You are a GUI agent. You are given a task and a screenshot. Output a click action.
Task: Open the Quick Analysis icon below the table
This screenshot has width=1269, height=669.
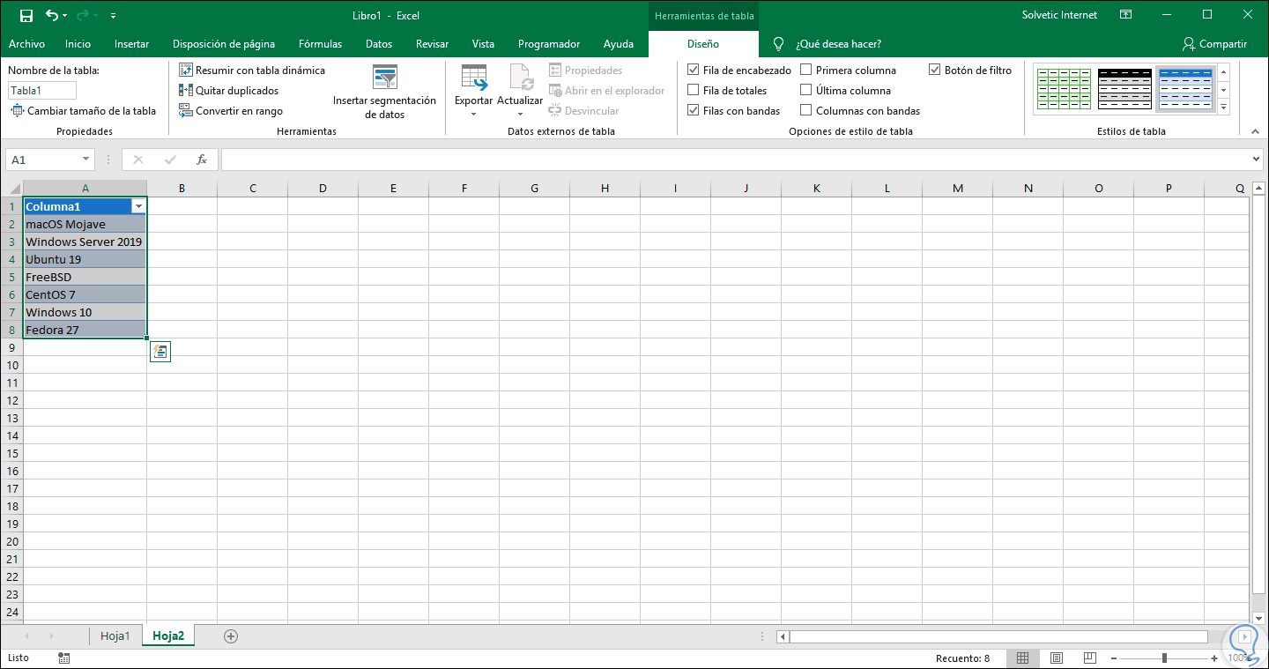pos(160,351)
